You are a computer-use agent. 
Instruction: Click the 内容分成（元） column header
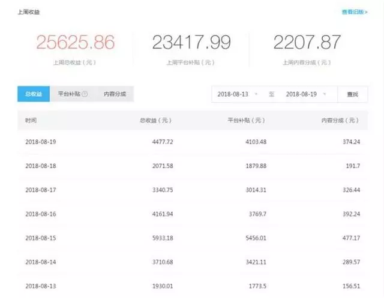(x=340, y=120)
